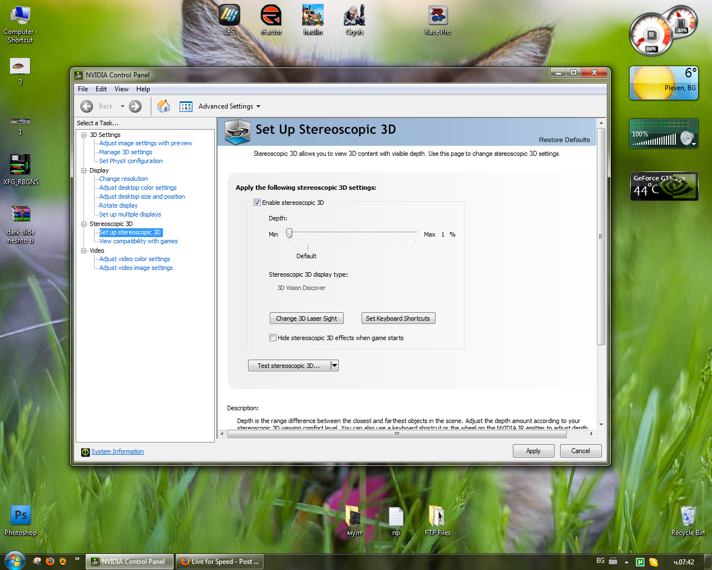Go to the NVIDIA Control Panel home icon
Image resolution: width=712 pixels, height=570 pixels.
click(x=164, y=106)
